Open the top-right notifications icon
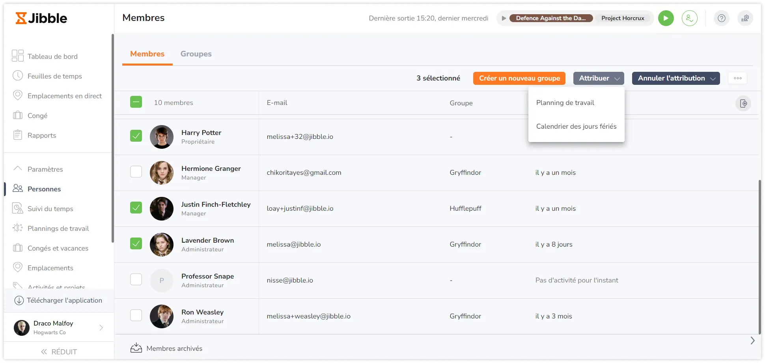 click(x=745, y=18)
